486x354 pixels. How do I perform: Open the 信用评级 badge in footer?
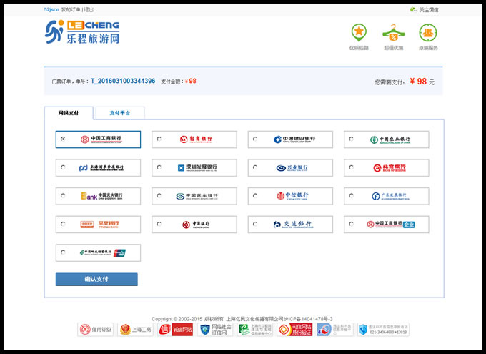point(96,330)
